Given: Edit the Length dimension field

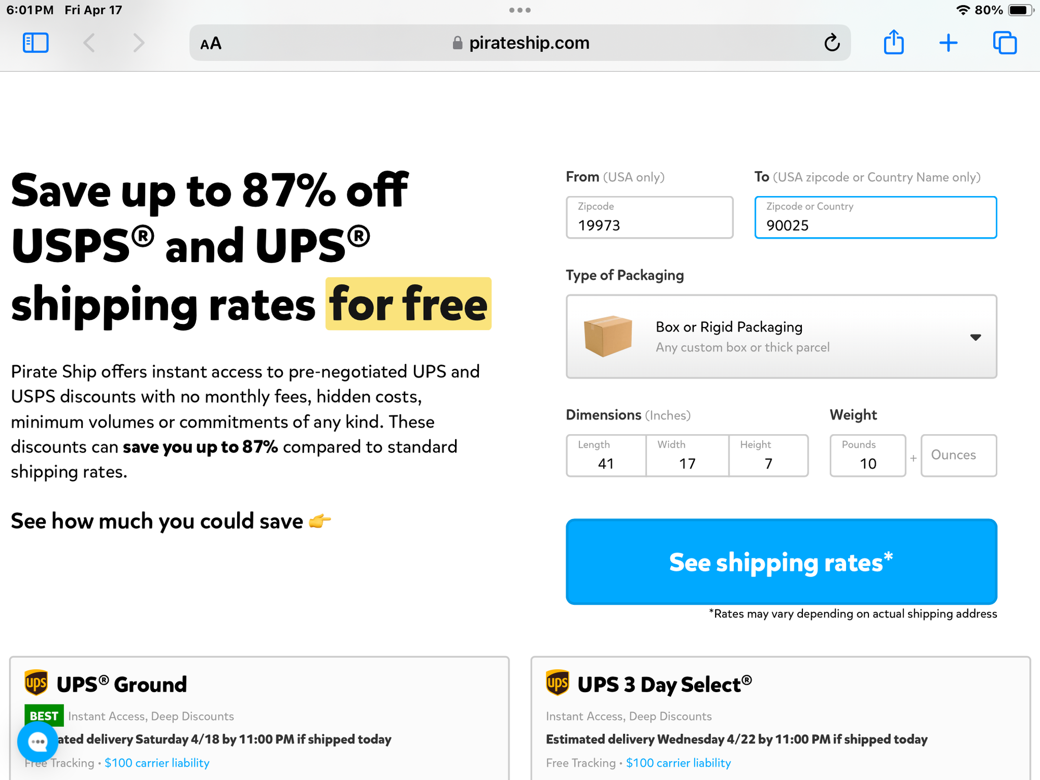Looking at the screenshot, I should tap(606, 456).
